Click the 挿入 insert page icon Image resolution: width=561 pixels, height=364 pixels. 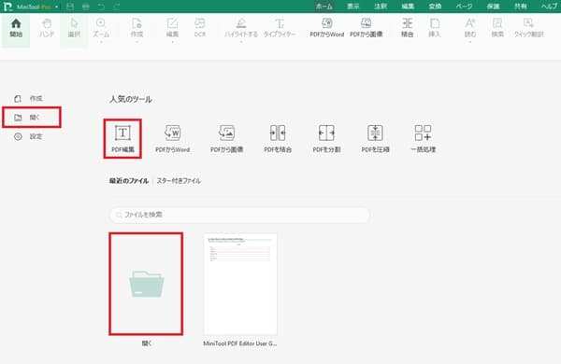[435, 23]
